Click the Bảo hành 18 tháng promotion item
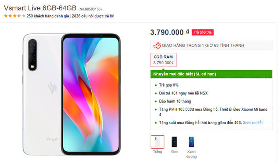 point(175,102)
